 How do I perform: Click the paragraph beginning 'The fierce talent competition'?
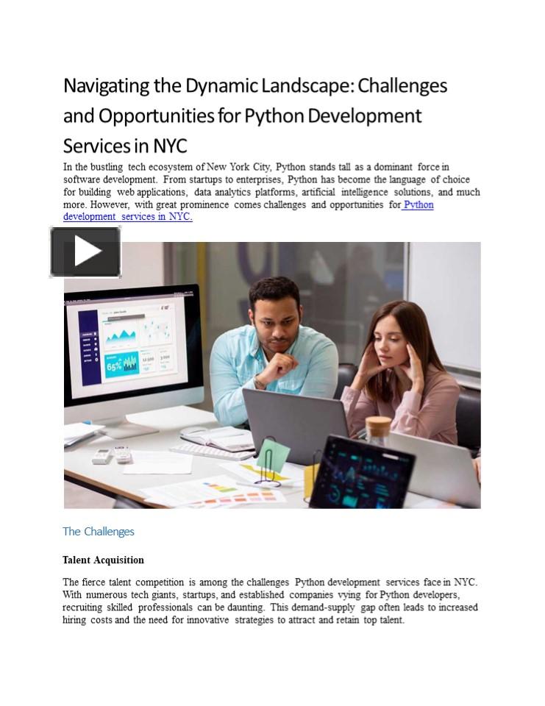pos(270,602)
